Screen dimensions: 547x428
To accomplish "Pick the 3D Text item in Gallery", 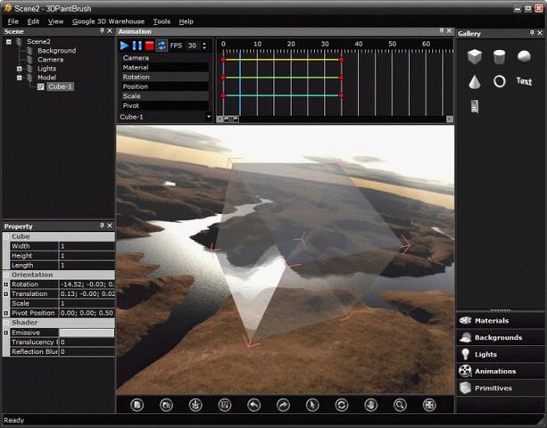I will point(524,81).
